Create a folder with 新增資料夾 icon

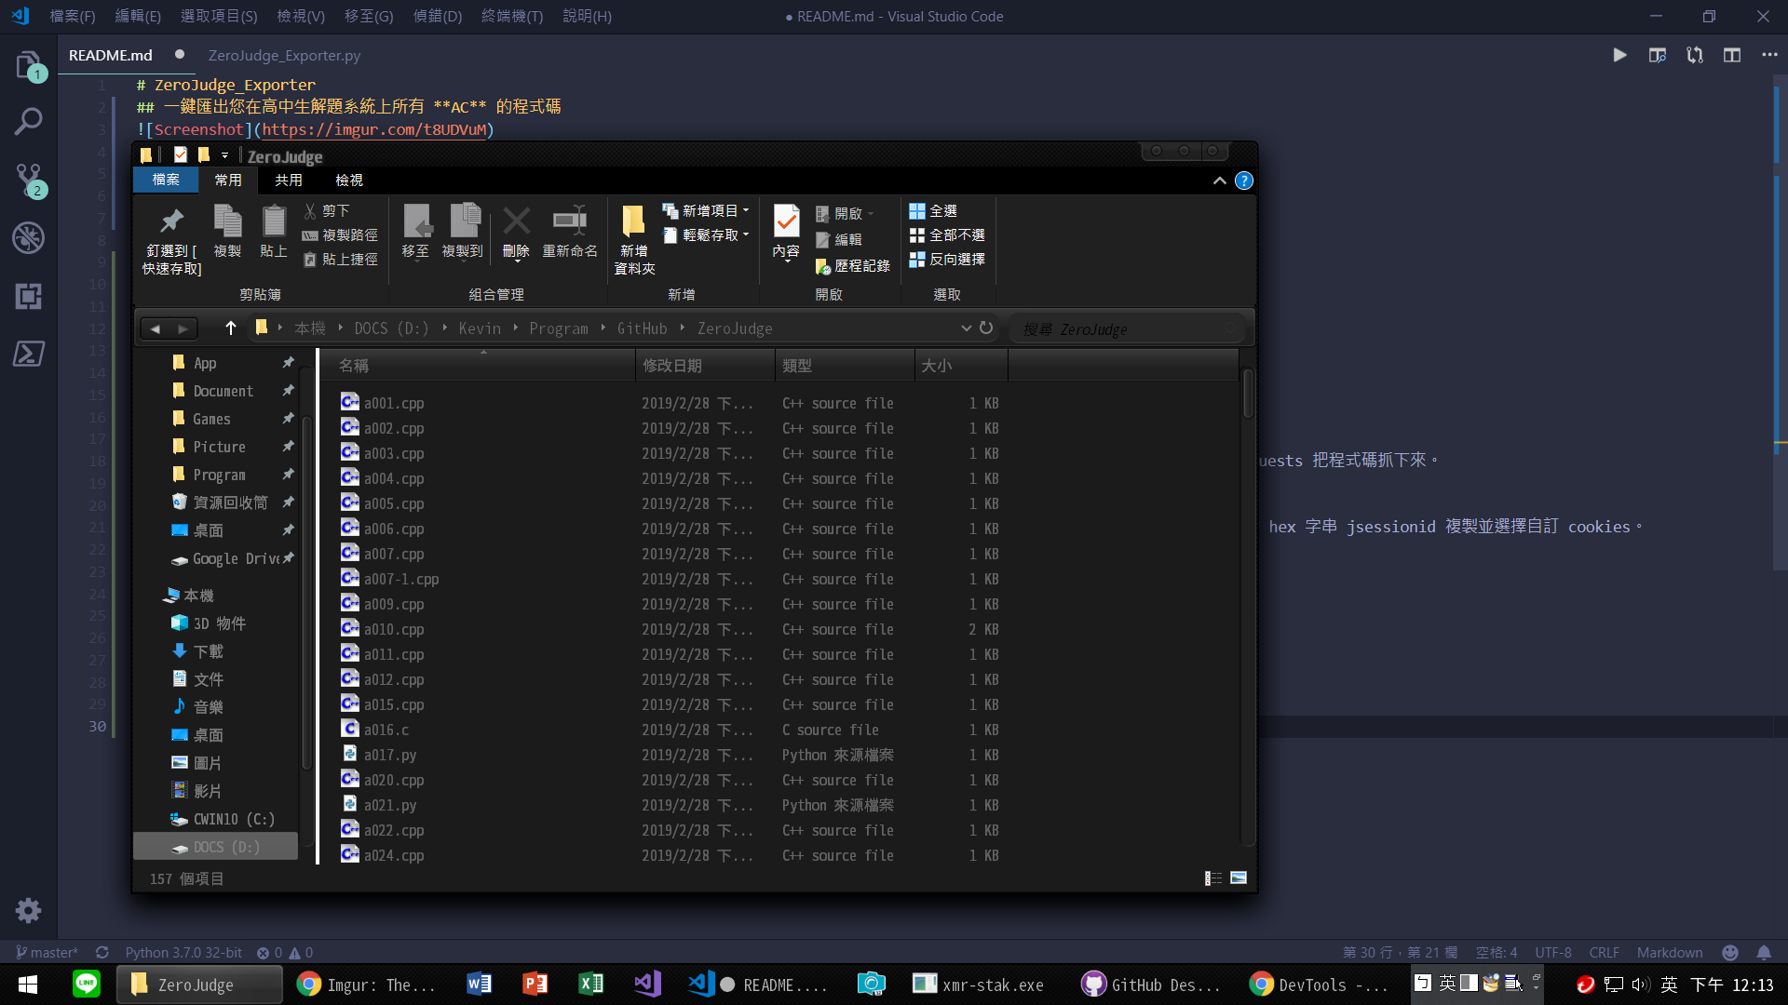(x=633, y=221)
